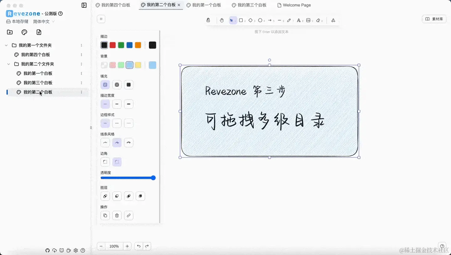Open more options for 我的第四个白板
The height and width of the screenshot is (255, 451).
click(x=81, y=55)
